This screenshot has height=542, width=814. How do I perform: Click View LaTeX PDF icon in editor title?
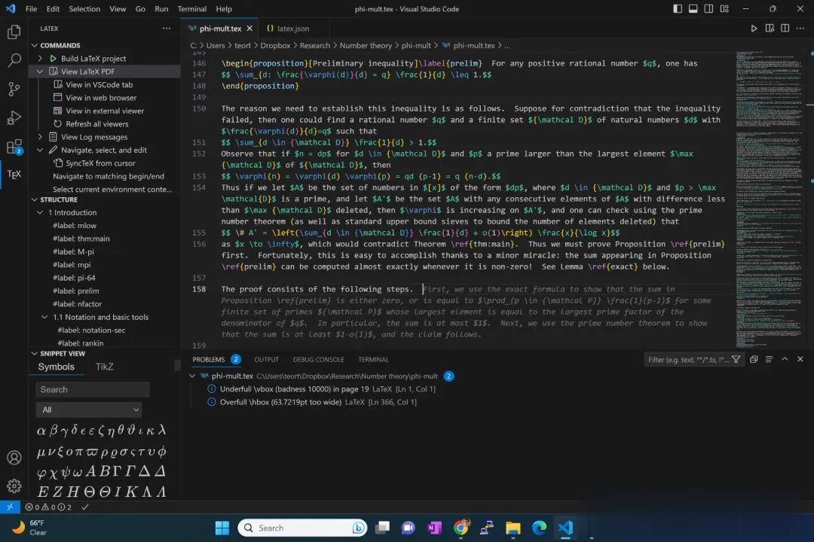point(770,29)
